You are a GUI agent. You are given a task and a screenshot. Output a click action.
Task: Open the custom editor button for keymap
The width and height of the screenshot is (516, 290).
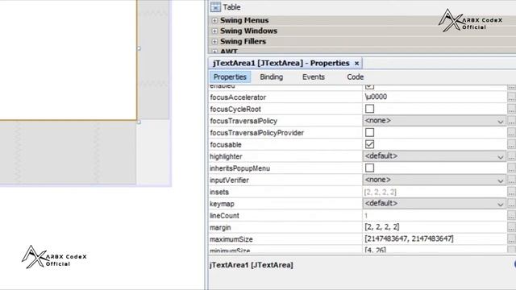511,204
